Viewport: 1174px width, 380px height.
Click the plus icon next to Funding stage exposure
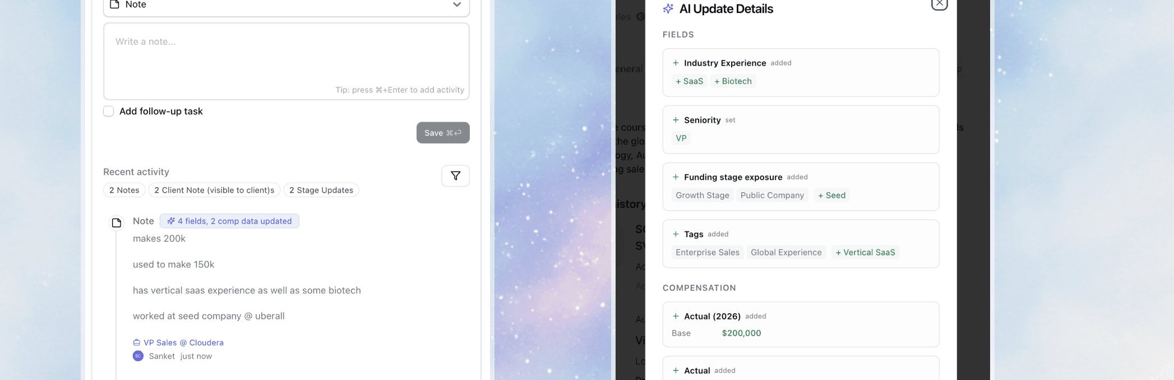tap(676, 177)
